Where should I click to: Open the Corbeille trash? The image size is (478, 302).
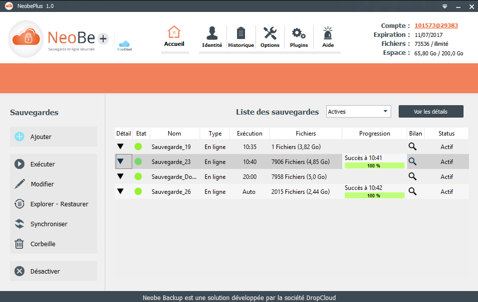[53, 244]
